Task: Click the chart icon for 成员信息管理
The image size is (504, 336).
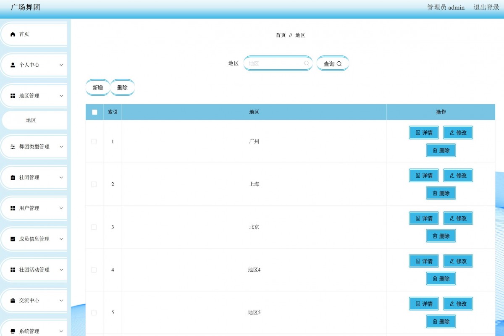Action: tap(13, 239)
